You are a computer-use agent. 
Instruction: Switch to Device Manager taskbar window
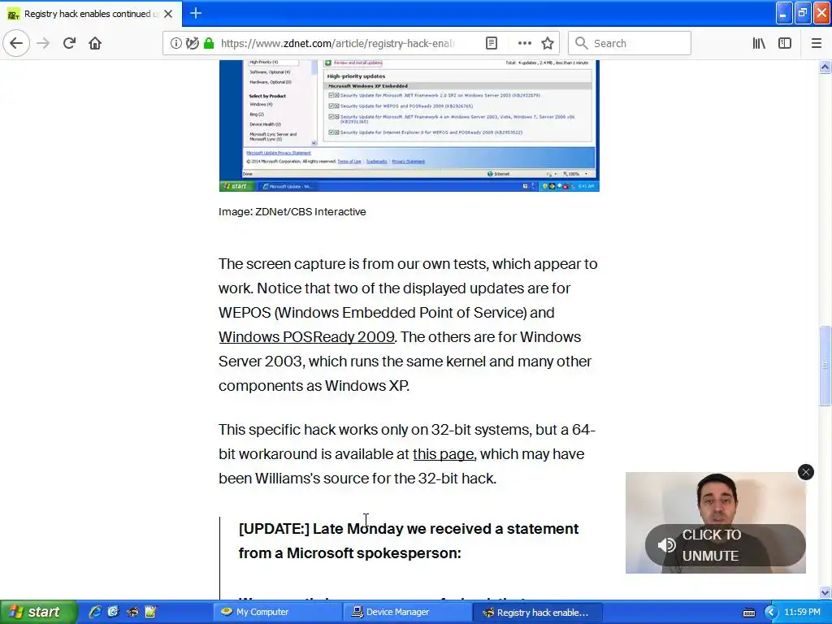406,613
